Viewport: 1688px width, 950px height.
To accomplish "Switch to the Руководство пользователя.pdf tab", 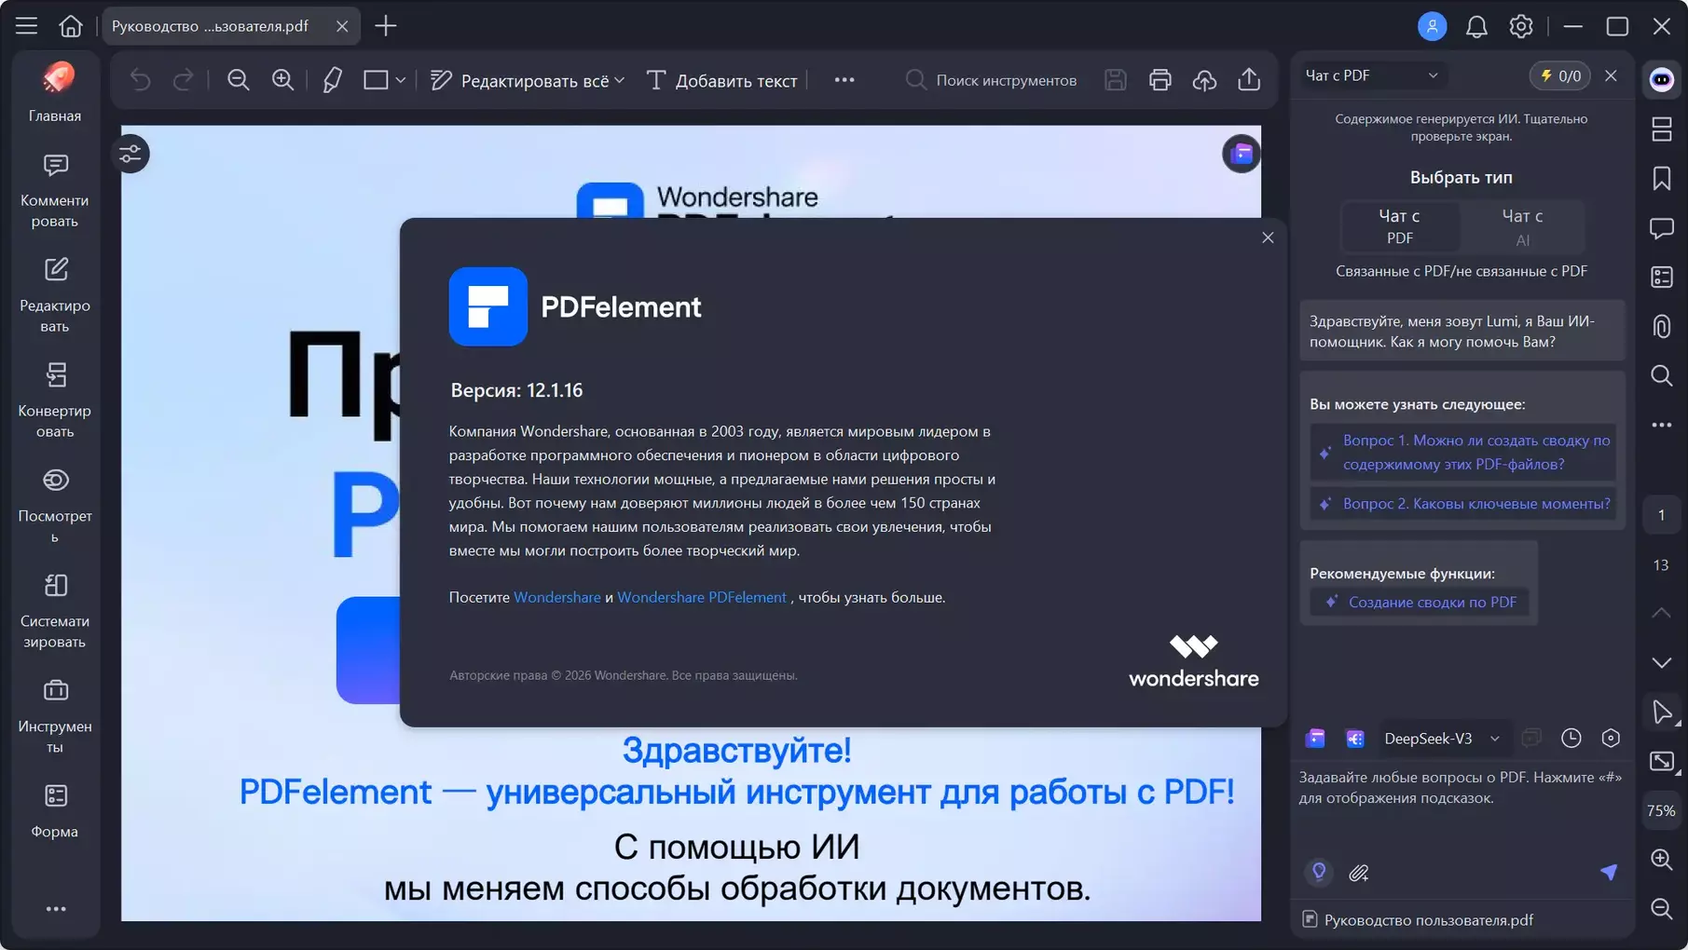I will pyautogui.click(x=210, y=26).
